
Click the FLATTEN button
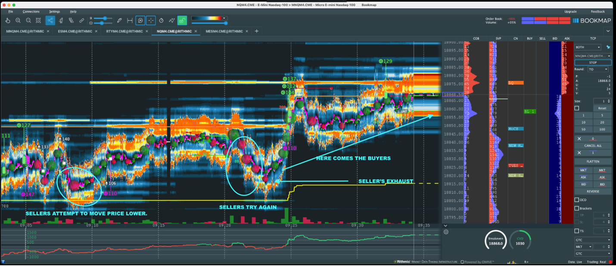[x=593, y=161]
